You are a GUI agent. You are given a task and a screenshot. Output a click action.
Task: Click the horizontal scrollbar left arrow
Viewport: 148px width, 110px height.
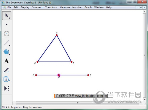pyautogui.click(x=14, y=103)
